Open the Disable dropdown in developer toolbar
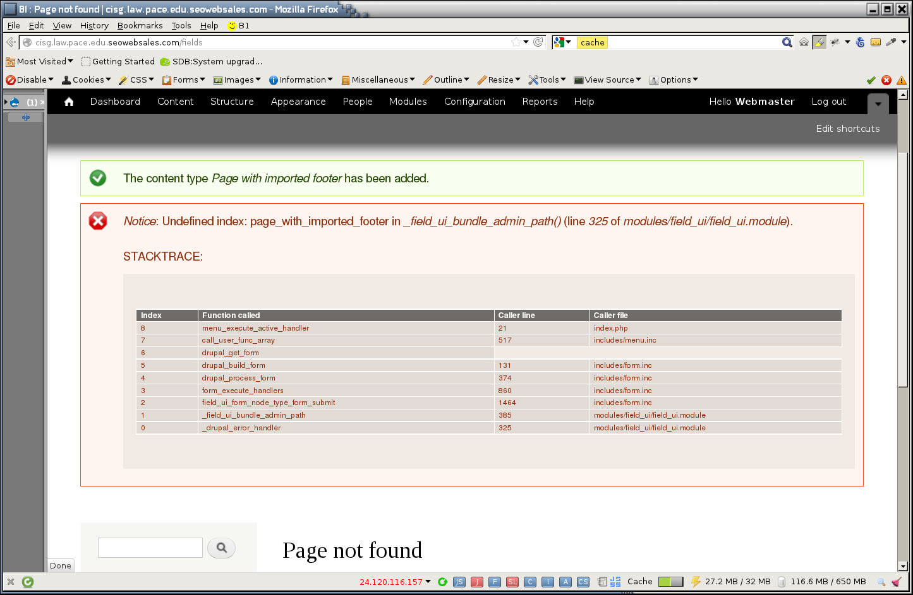Viewport: 913px width, 595px height. coord(30,80)
